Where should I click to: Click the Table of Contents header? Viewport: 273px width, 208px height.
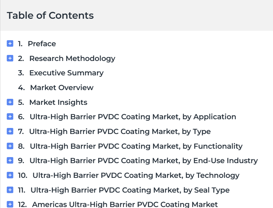tap(50, 15)
